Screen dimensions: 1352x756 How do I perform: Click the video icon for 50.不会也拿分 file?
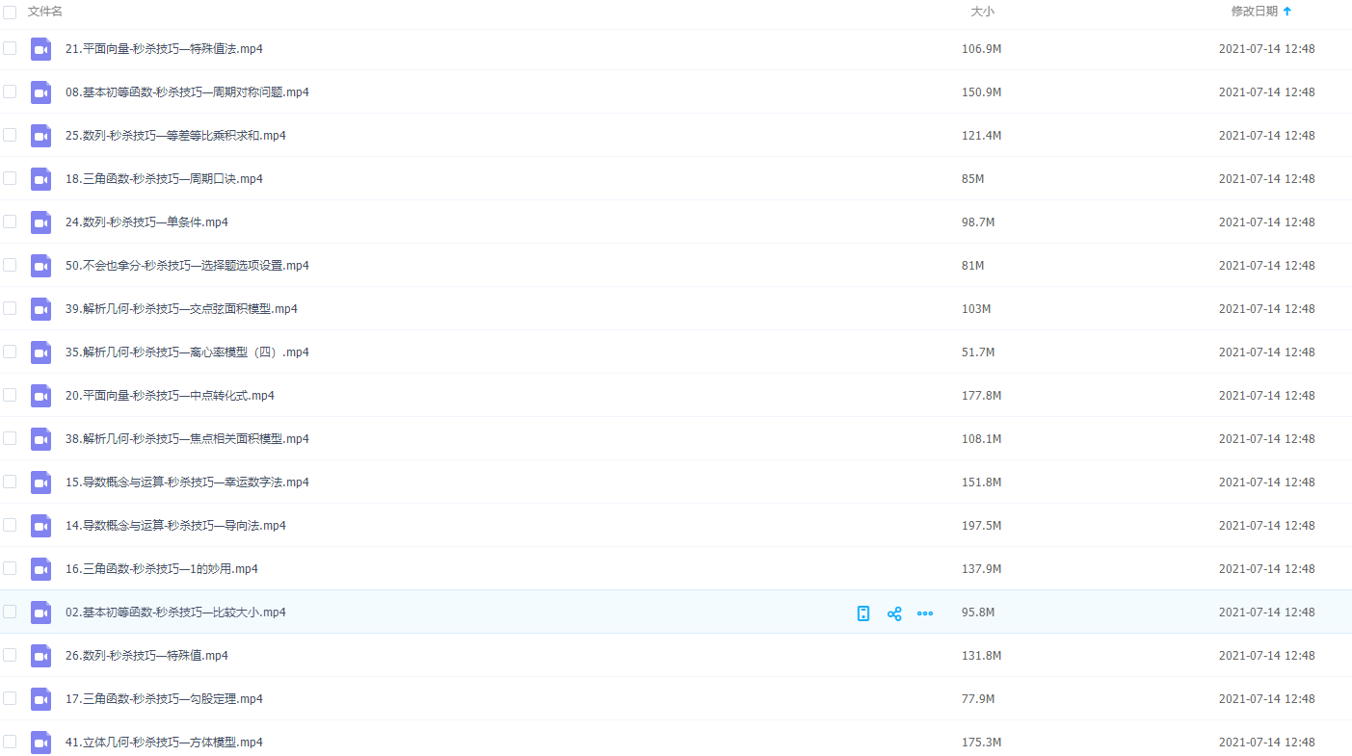pos(40,266)
